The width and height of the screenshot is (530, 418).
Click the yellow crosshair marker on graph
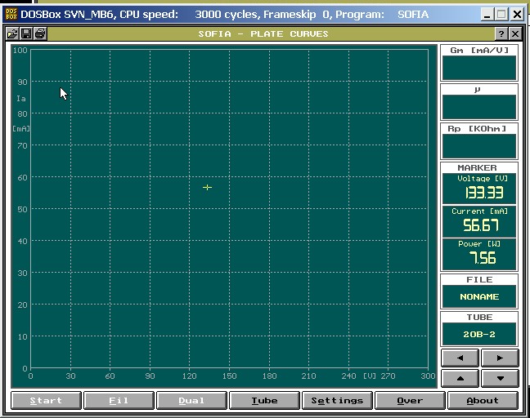(x=207, y=188)
